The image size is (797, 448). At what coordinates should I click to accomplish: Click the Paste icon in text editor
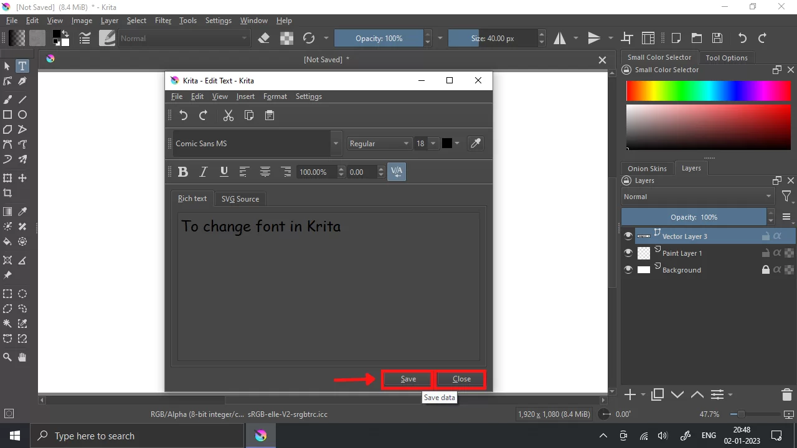270,115
